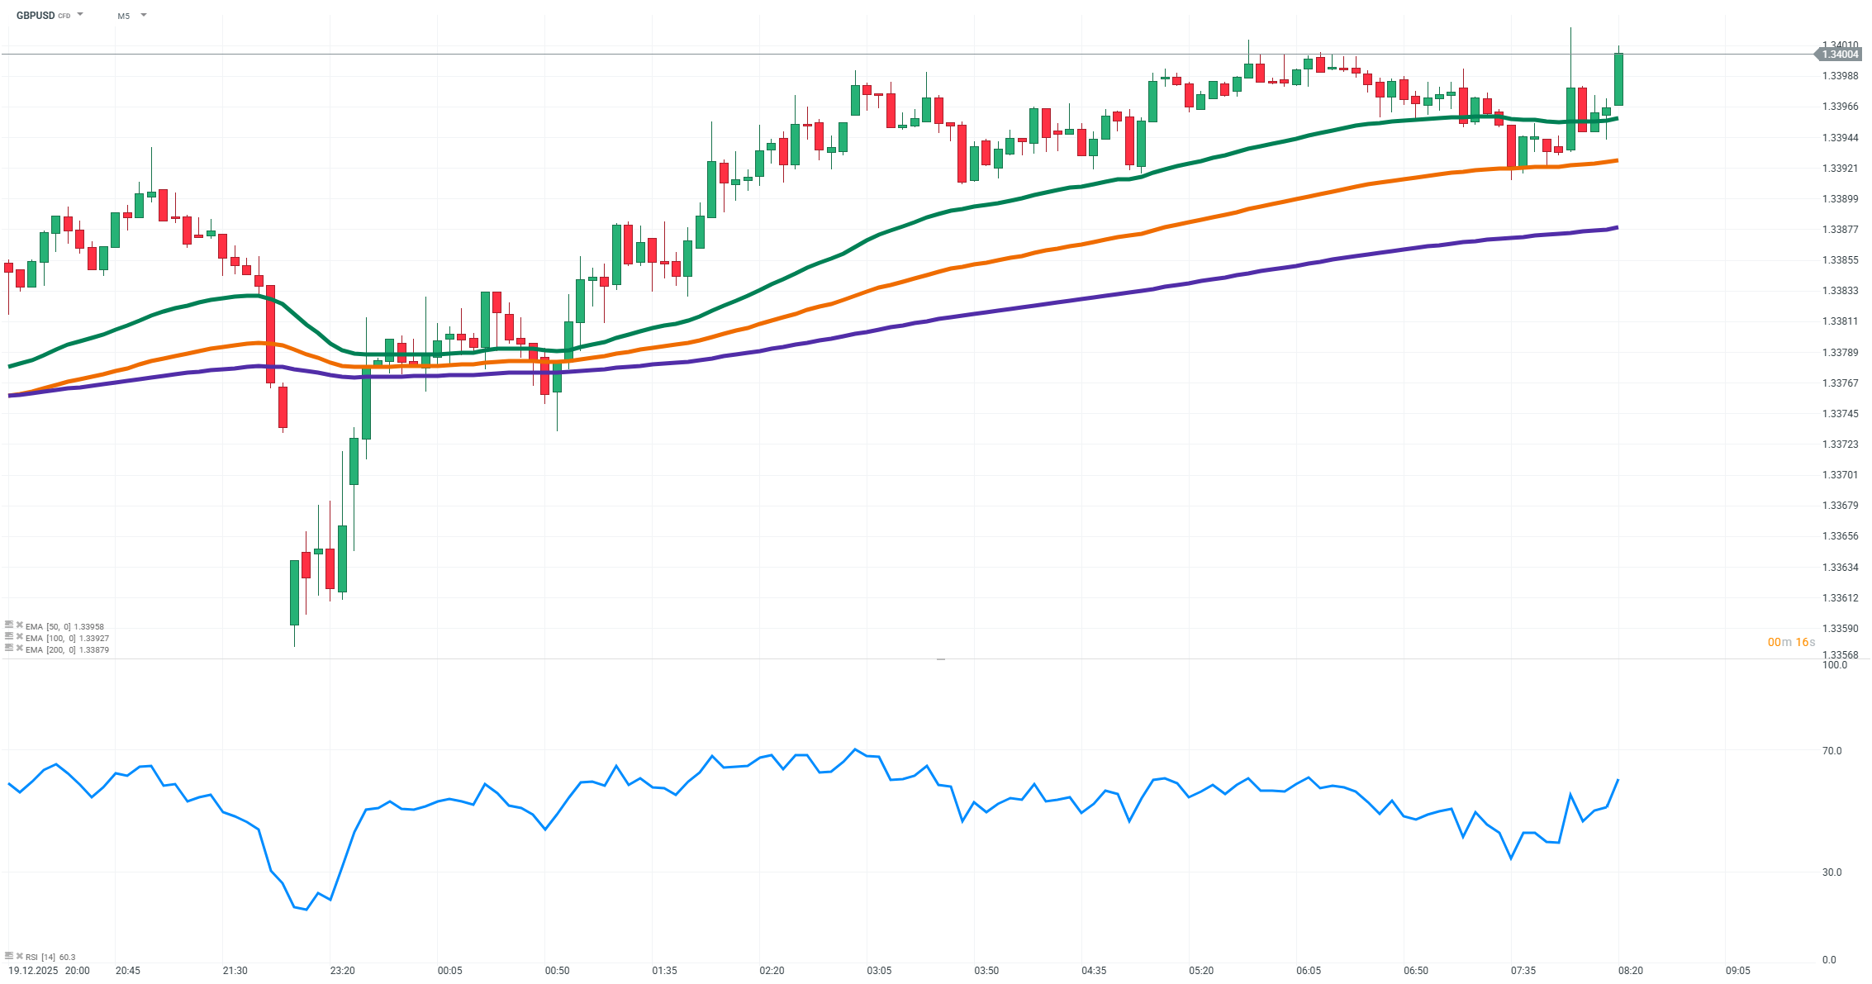Open settings icon for EMA 50 indicator
The image size is (1872, 984).
coord(9,625)
